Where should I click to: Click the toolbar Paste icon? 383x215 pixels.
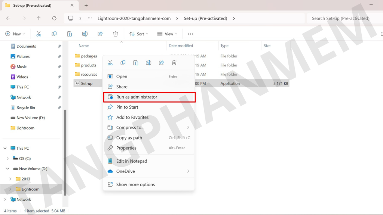(x=69, y=34)
